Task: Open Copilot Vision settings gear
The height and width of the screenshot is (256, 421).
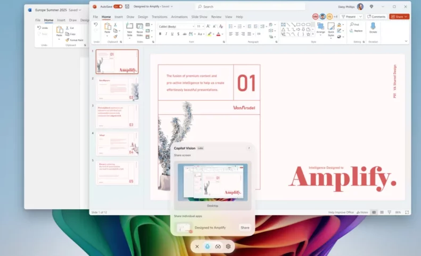Action: pyautogui.click(x=228, y=246)
